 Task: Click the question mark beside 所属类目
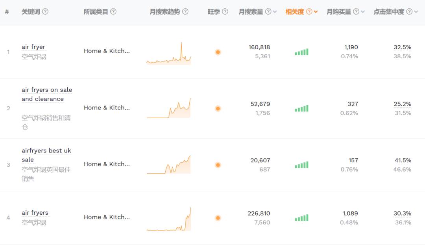pyautogui.click(x=113, y=11)
